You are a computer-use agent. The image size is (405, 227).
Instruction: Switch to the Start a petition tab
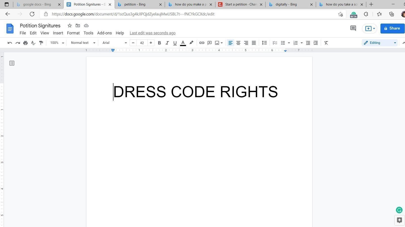click(239, 4)
